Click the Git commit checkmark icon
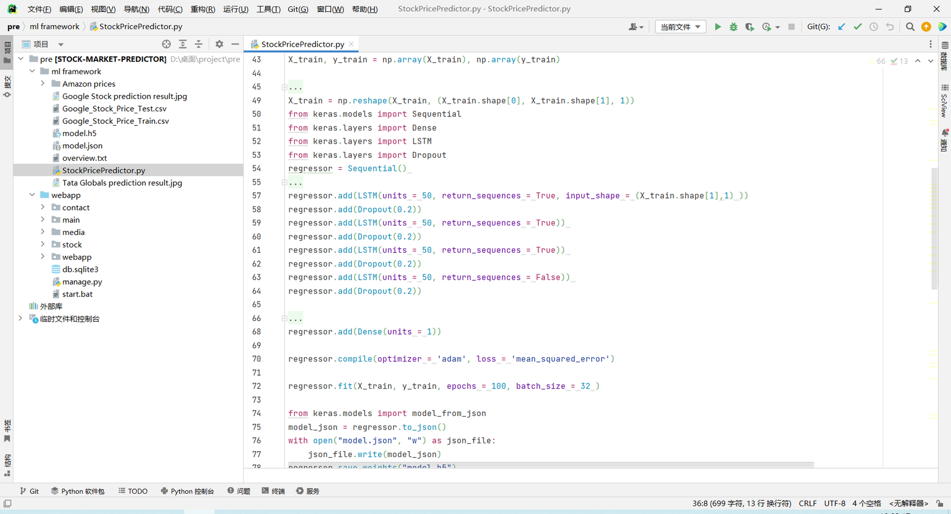The height and width of the screenshot is (514, 951). pyautogui.click(x=858, y=27)
